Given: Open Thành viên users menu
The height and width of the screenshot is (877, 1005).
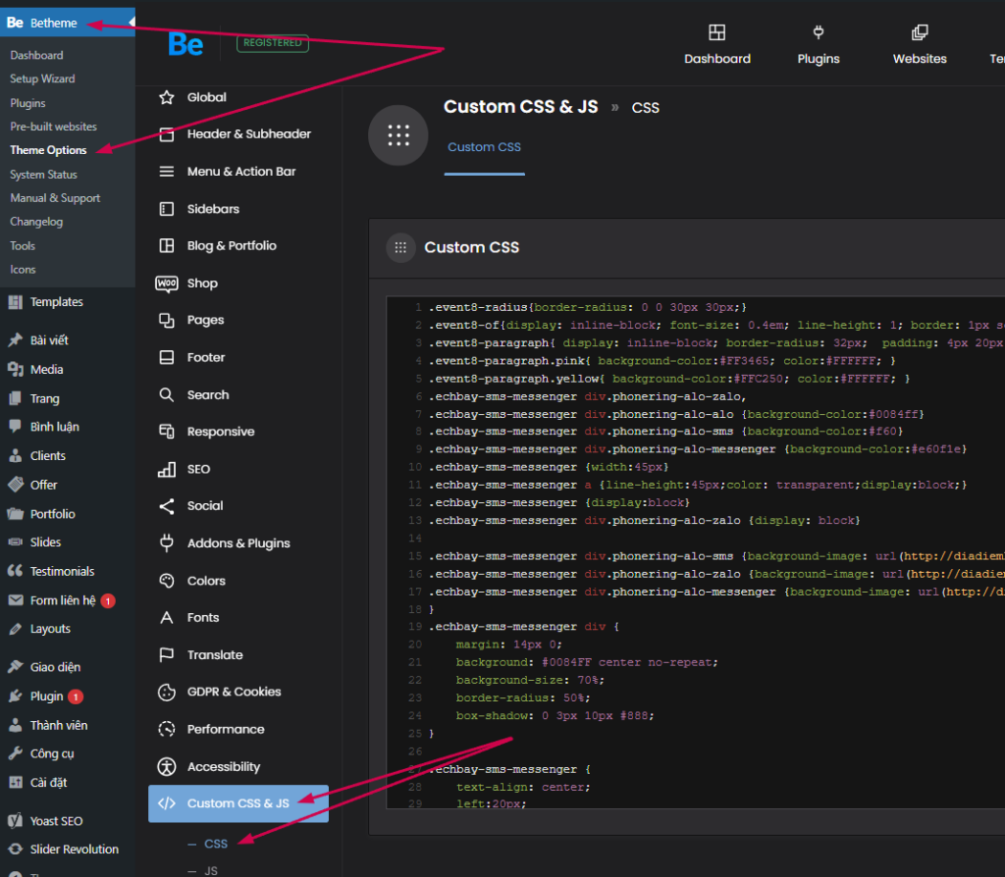Looking at the screenshot, I should (58, 725).
